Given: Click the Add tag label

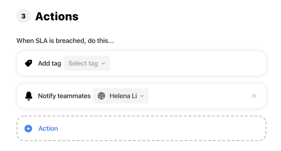Looking at the screenshot, I should (x=49, y=63).
